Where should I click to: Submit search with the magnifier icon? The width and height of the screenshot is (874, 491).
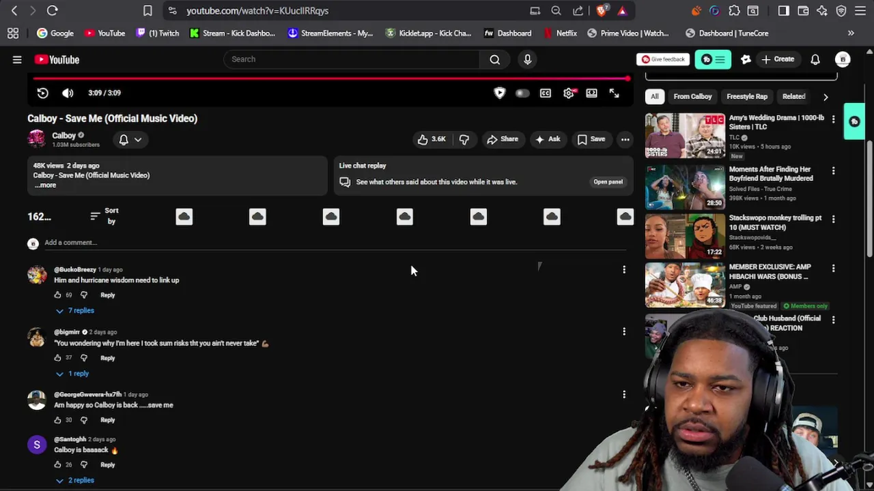coord(494,59)
